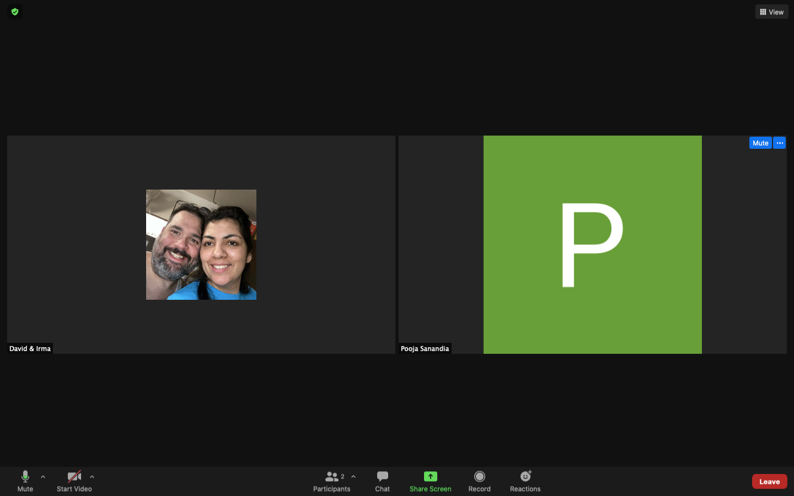The width and height of the screenshot is (794, 496).
Task: Click the green Share Screen icon
Action: click(430, 477)
